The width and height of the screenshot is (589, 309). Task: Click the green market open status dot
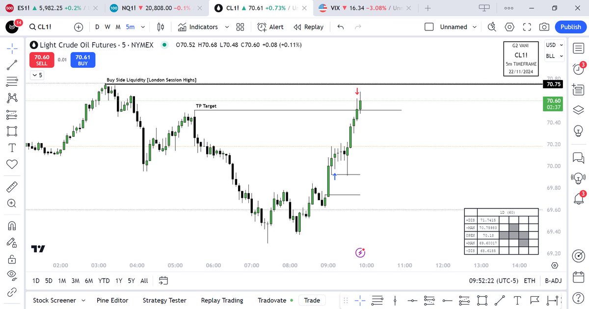[165, 45]
